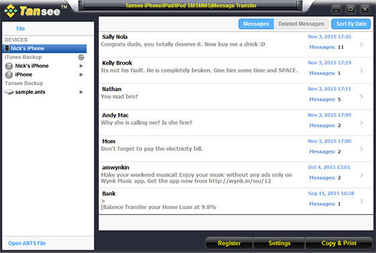Viewport: 376px width, 253px height.
Task: Click the drive icon next to sample.ants
Action: (x=9, y=92)
